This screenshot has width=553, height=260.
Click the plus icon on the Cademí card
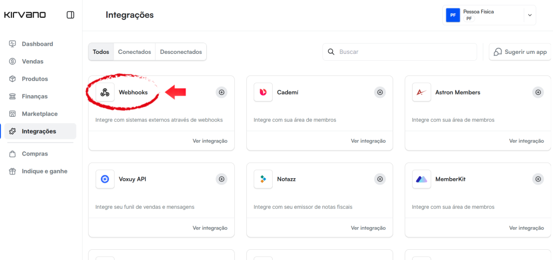pyautogui.click(x=380, y=93)
